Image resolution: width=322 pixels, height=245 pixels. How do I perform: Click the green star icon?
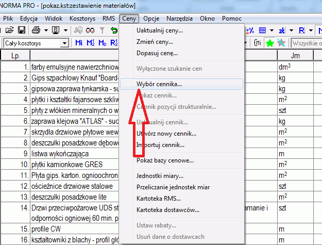270,43
